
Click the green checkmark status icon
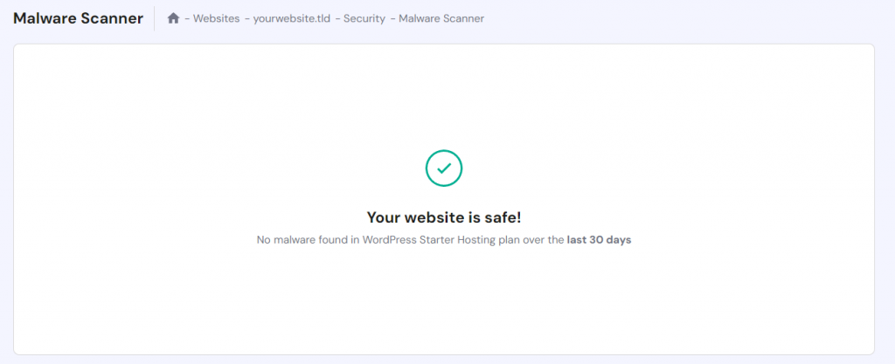pos(444,168)
